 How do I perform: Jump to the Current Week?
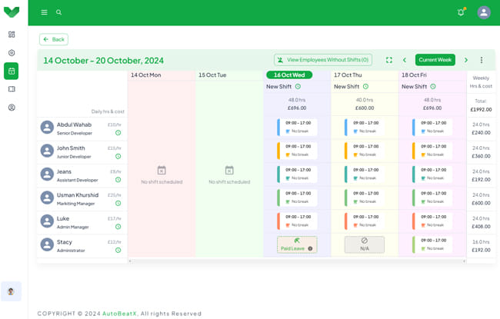[435, 60]
